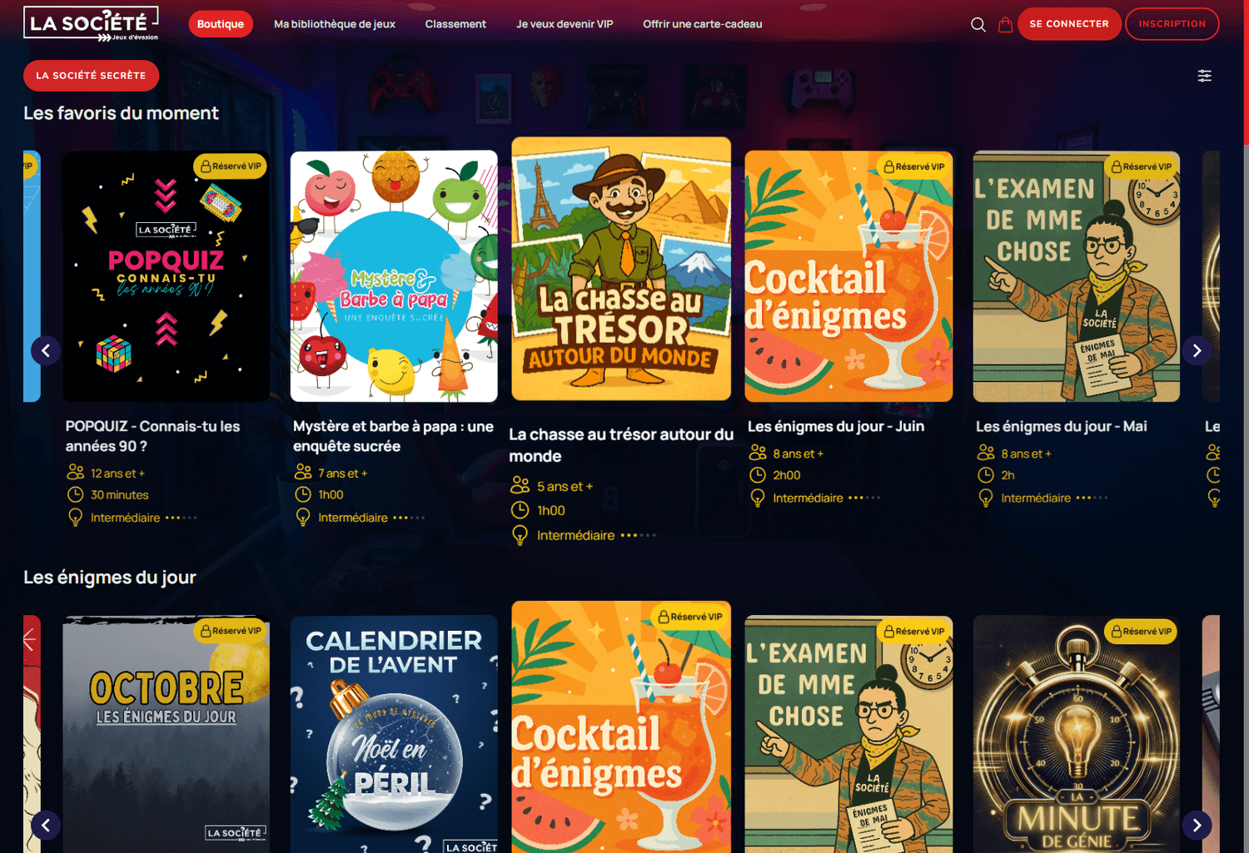The image size is (1249, 853).
Task: Click La Société Secrète button
Action: click(x=91, y=76)
